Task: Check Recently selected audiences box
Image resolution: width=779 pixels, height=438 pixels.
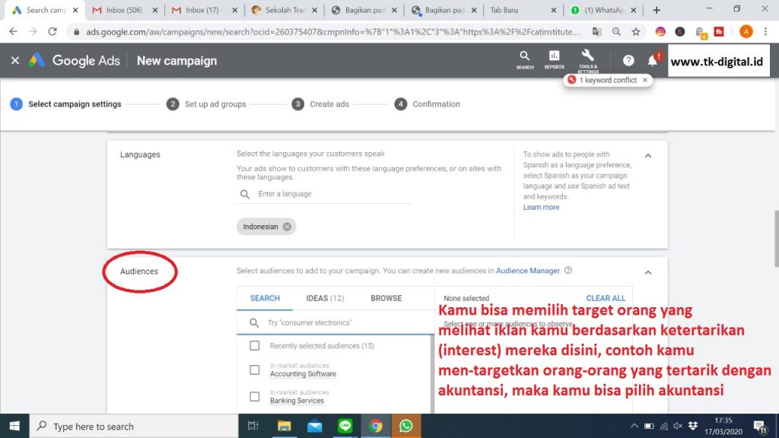Action: 255,346
